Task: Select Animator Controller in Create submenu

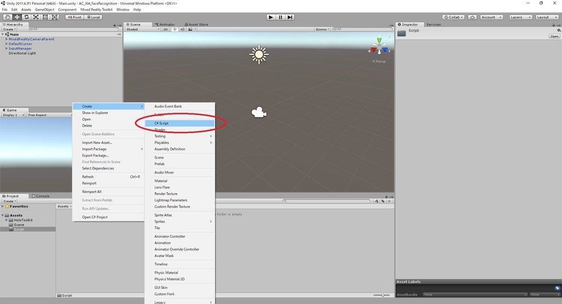Action: (179, 237)
